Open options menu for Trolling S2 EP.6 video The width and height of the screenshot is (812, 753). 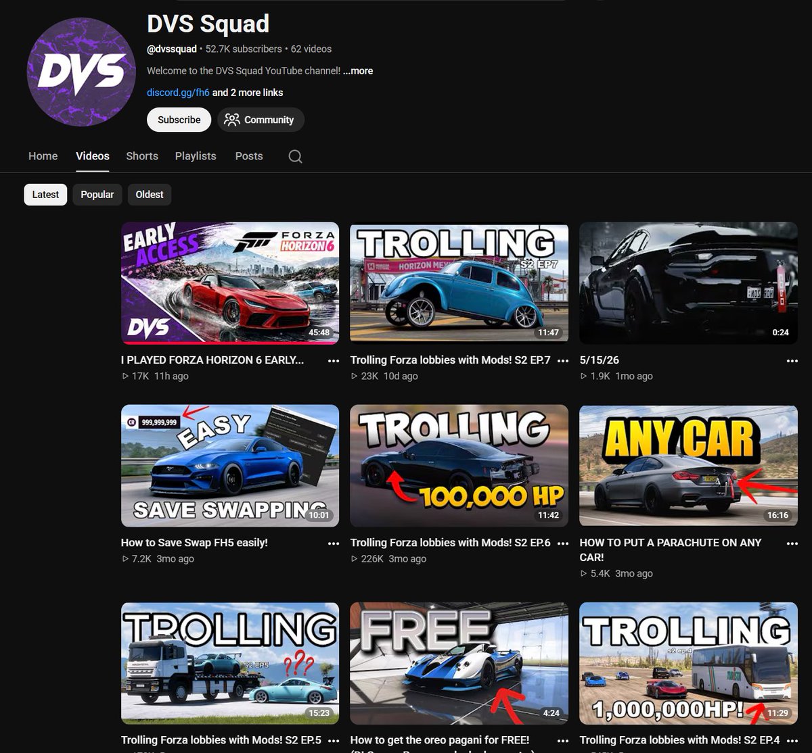(x=562, y=543)
